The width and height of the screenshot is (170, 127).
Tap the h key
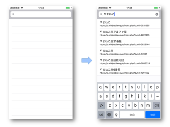132,96
